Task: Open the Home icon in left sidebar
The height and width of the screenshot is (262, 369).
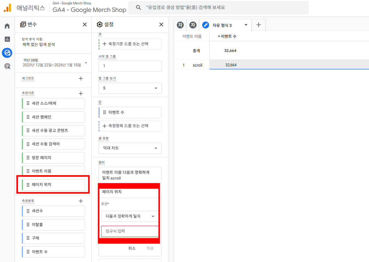Action: pyautogui.click(x=7, y=26)
